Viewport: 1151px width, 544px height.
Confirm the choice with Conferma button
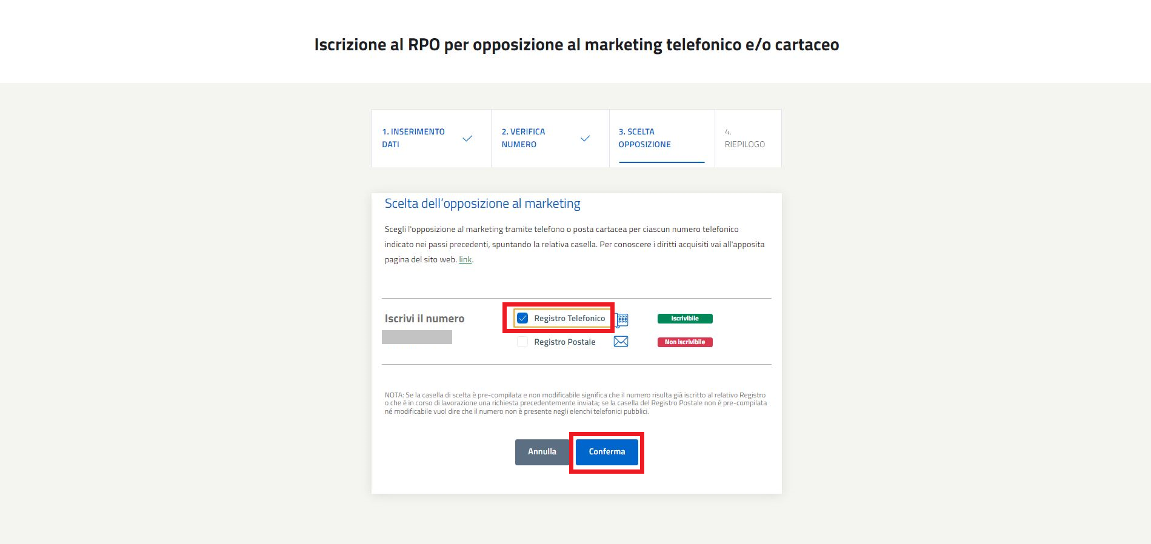pyautogui.click(x=607, y=452)
